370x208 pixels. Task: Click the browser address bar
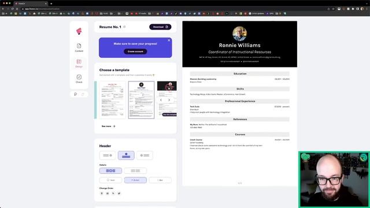click(x=173, y=9)
